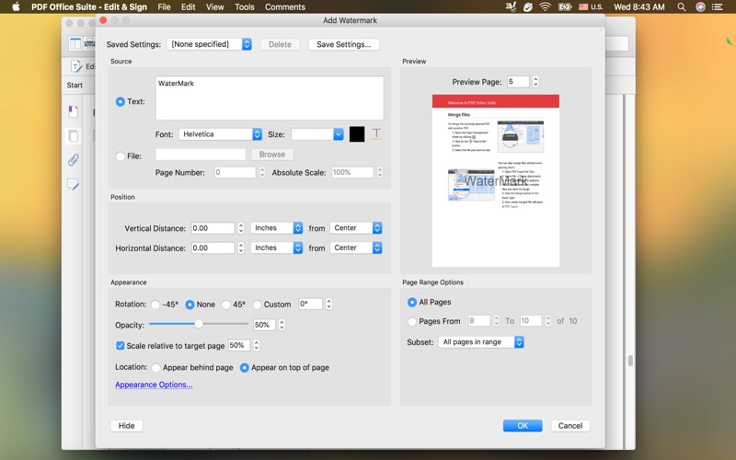
Task: Click the U.S. input source menu
Action: 591,6
